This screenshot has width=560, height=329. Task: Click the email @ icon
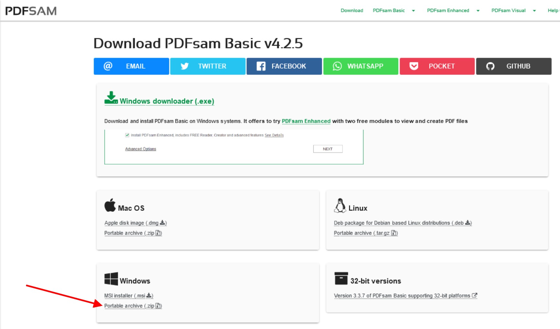(x=108, y=66)
